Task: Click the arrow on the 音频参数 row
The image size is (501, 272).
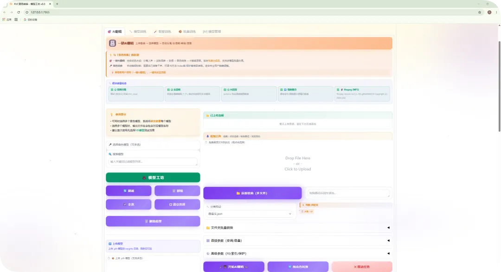Action: (x=389, y=240)
